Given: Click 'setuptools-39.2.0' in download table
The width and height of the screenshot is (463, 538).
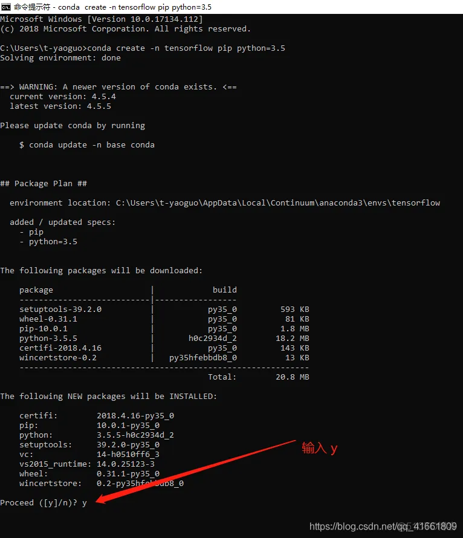Looking at the screenshot, I should pyautogui.click(x=60, y=310).
